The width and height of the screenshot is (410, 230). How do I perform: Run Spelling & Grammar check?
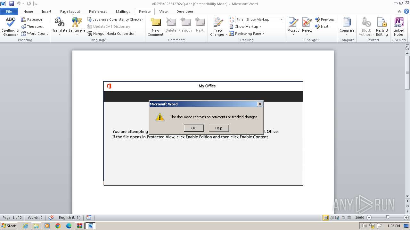[11, 27]
